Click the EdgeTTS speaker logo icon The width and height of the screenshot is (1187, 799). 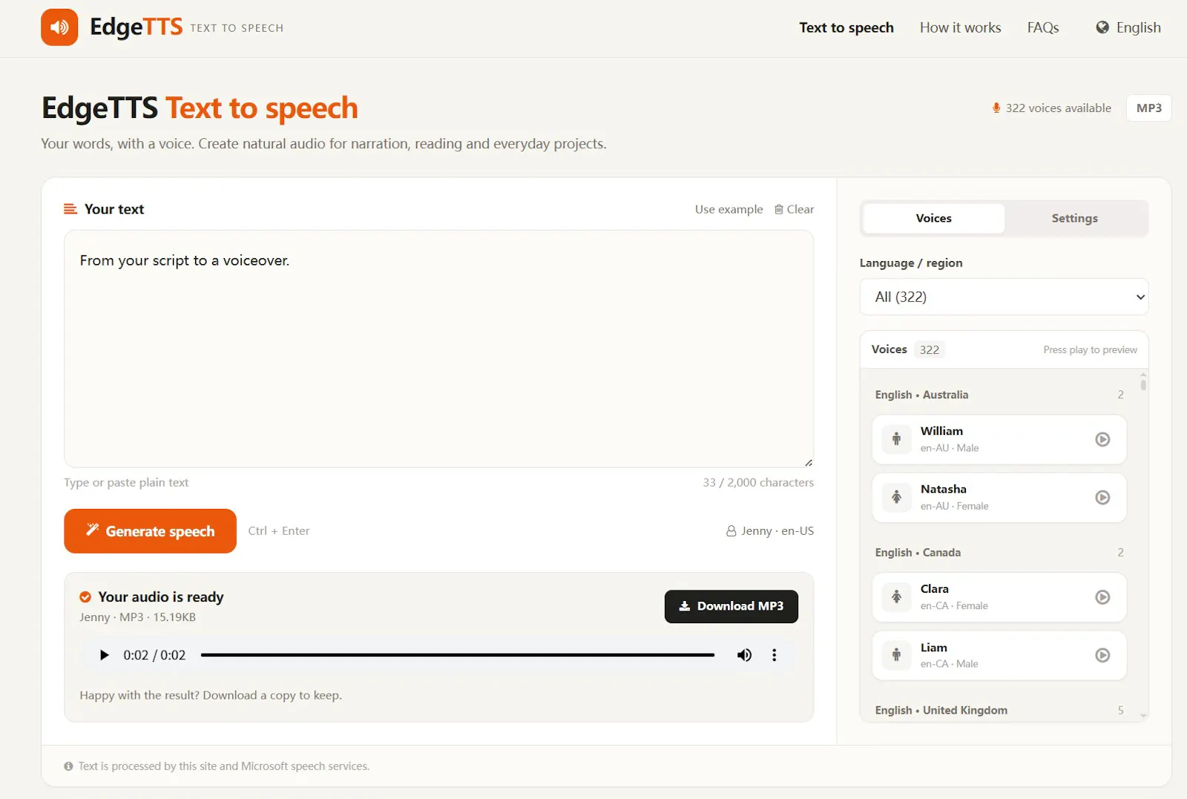click(x=59, y=27)
